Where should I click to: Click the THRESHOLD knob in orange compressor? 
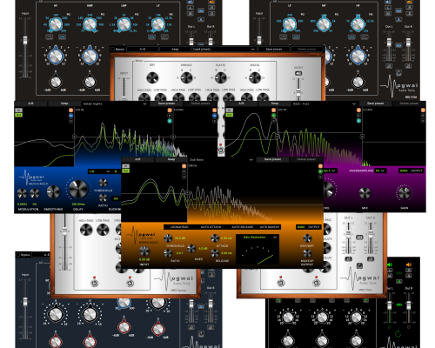pos(168,238)
